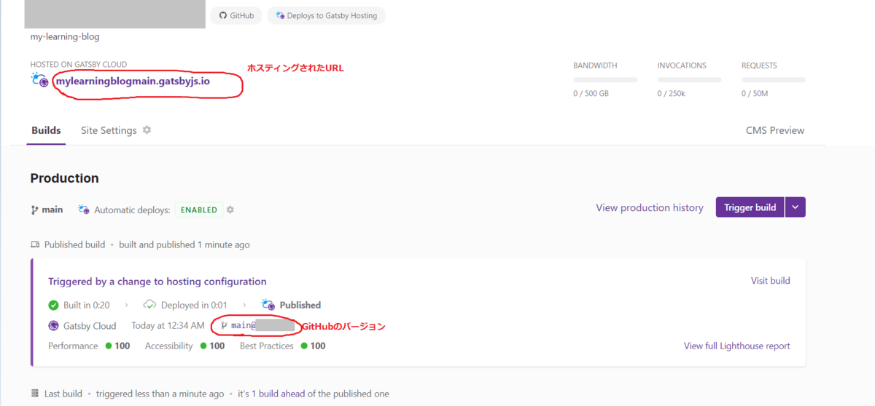Click the HOSTED ON GATSBY CLOUD label
875x406 pixels.
pos(79,65)
